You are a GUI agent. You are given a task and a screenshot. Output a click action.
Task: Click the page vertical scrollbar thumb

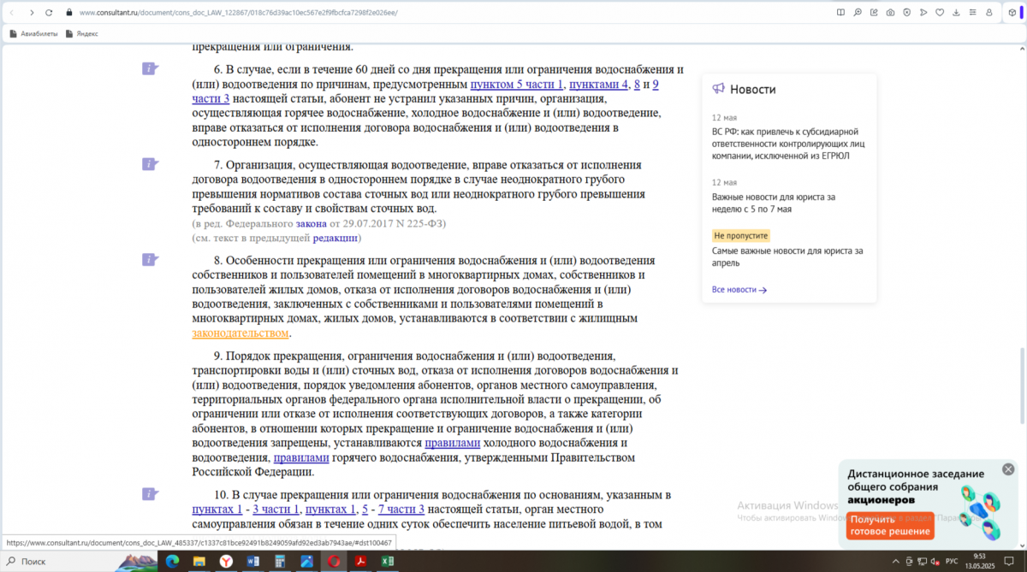1022,386
